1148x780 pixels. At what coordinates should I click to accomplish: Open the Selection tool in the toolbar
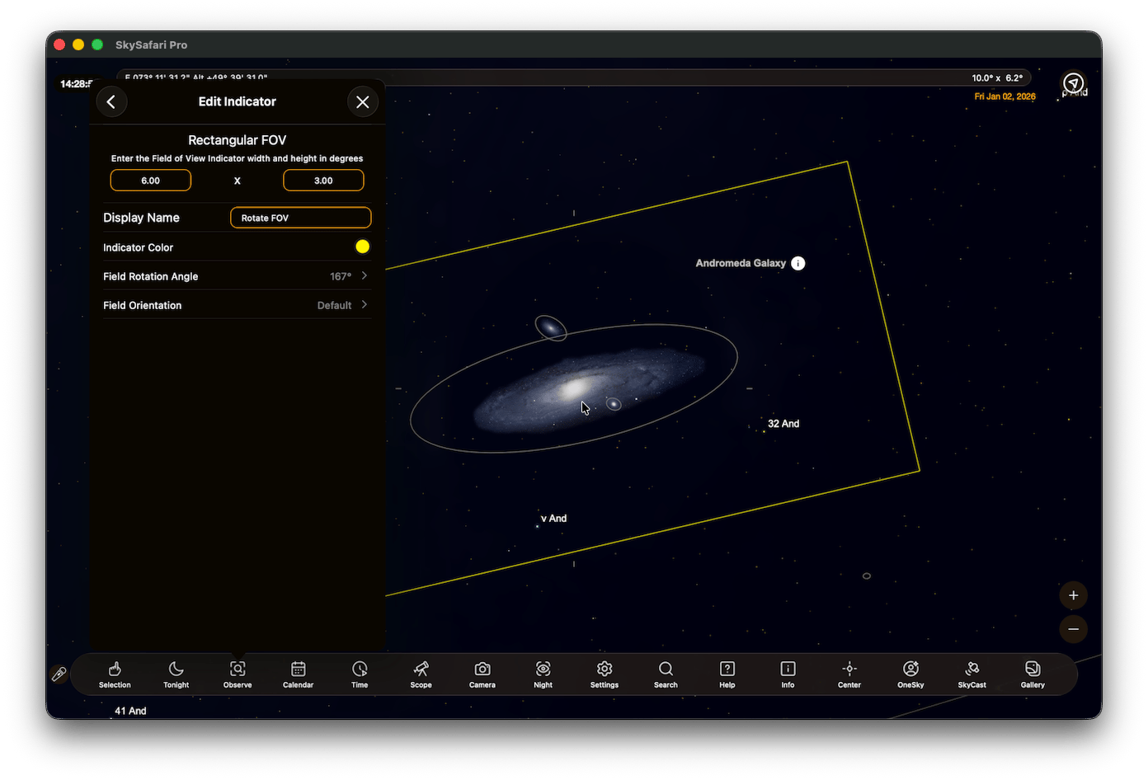(x=115, y=674)
